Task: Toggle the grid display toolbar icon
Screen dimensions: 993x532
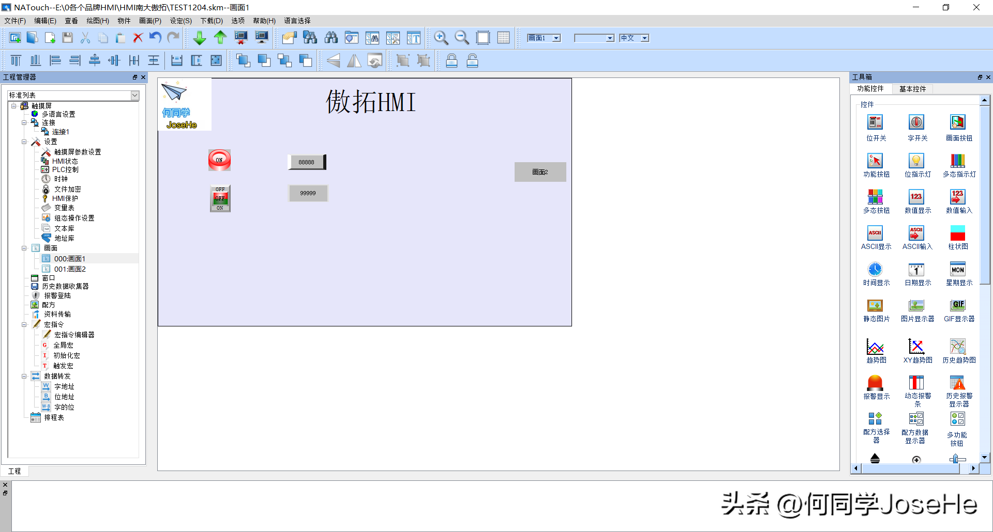Action: pyautogui.click(x=503, y=38)
